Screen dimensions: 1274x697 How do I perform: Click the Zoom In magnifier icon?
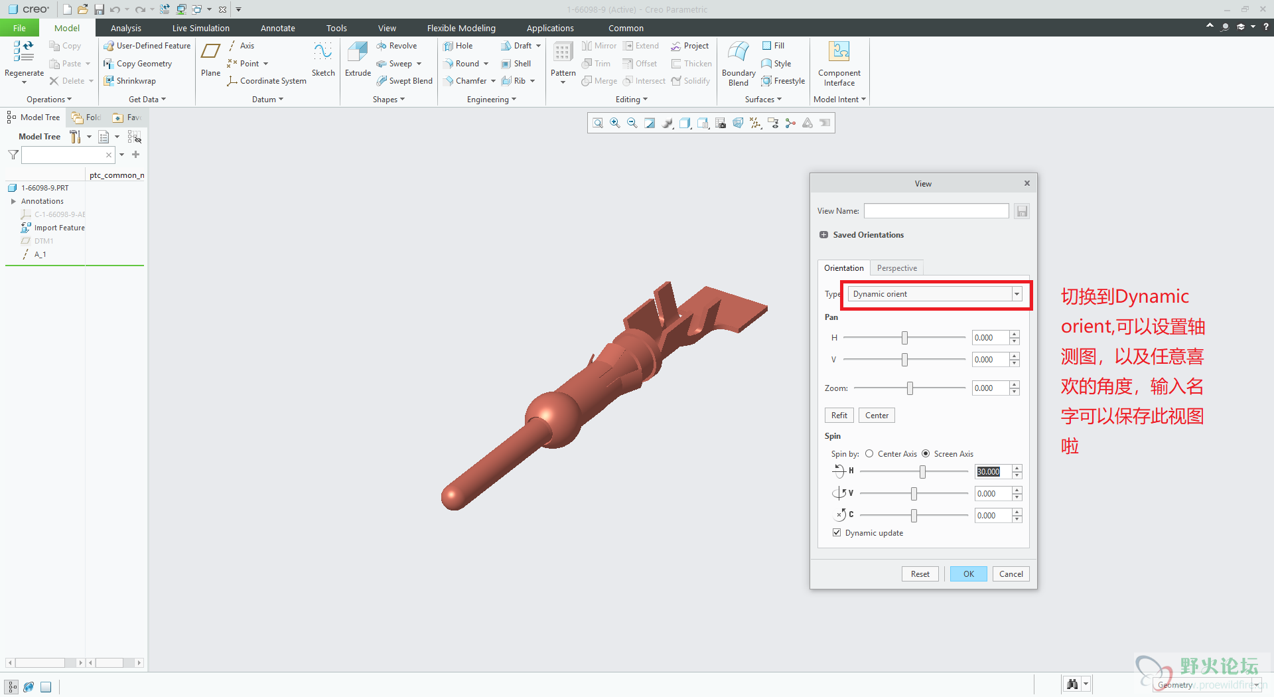[615, 123]
